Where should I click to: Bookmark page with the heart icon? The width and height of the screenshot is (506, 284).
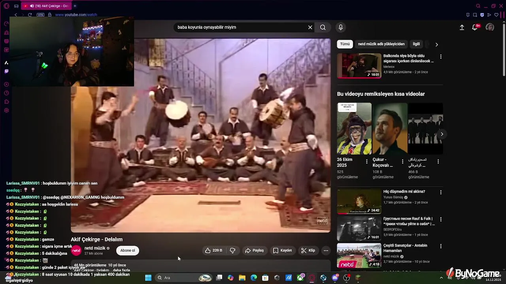(x=497, y=15)
